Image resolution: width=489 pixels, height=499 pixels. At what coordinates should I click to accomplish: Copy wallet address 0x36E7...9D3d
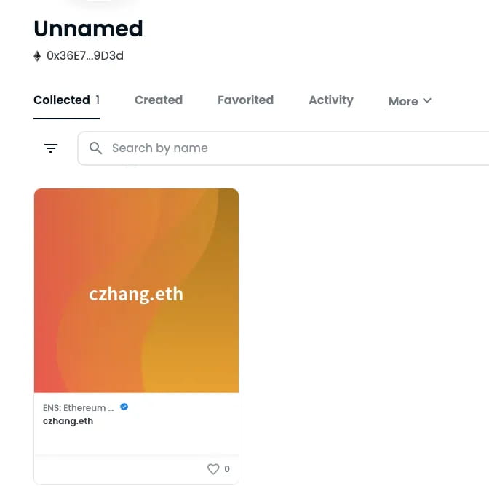point(84,56)
